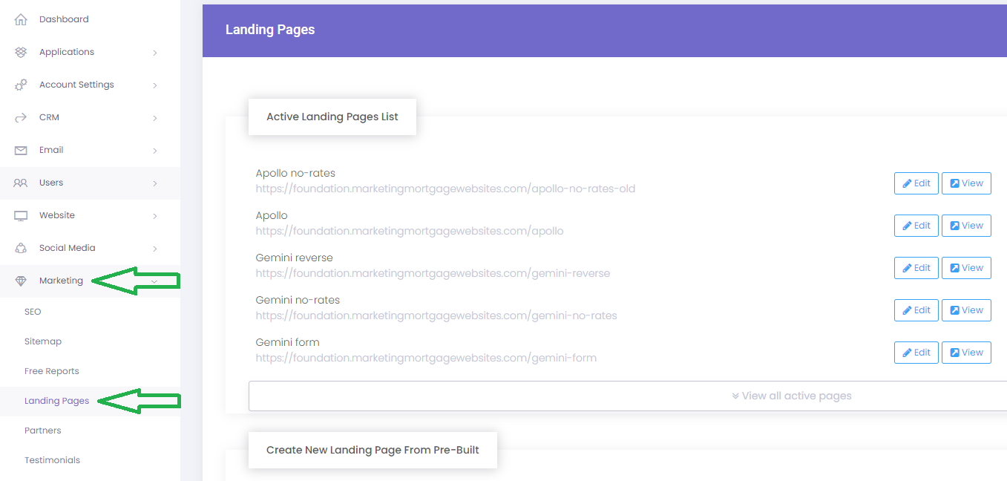Expand the Social Media chevron

click(x=154, y=249)
